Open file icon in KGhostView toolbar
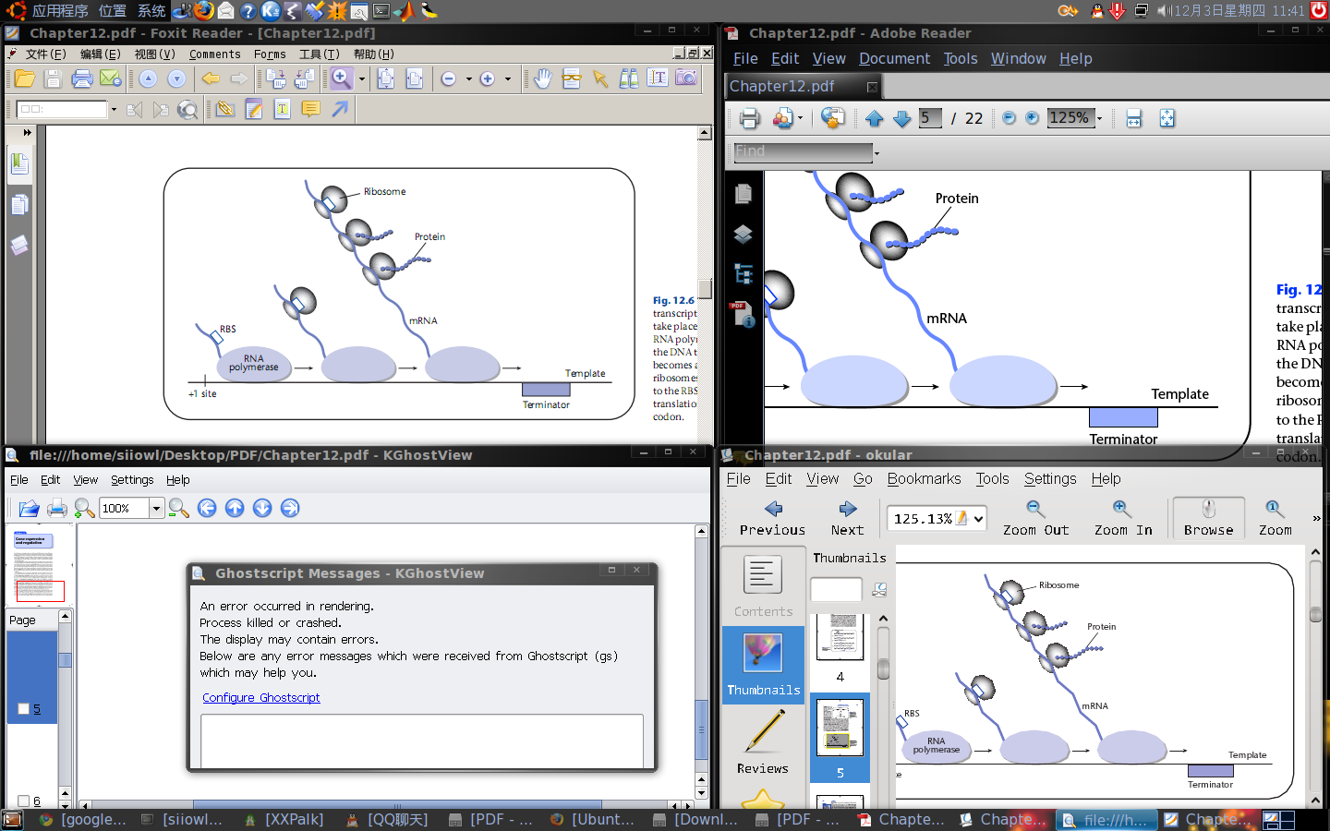This screenshot has width=1330, height=831. tap(29, 508)
